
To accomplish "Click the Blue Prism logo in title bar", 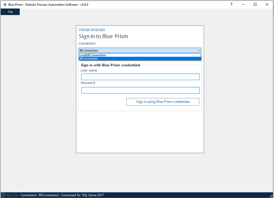I will click(5, 5).
